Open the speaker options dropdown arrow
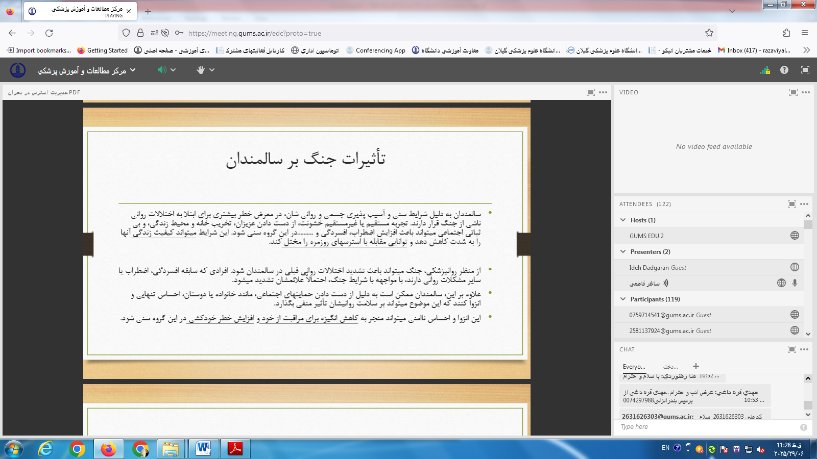 (173, 70)
